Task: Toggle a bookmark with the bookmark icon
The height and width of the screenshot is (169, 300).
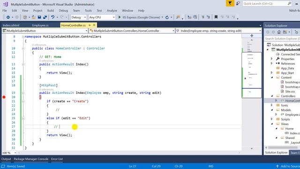Action: 216,17
